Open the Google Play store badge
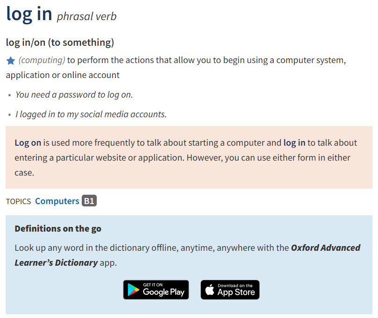The image size is (378, 318). point(156,290)
